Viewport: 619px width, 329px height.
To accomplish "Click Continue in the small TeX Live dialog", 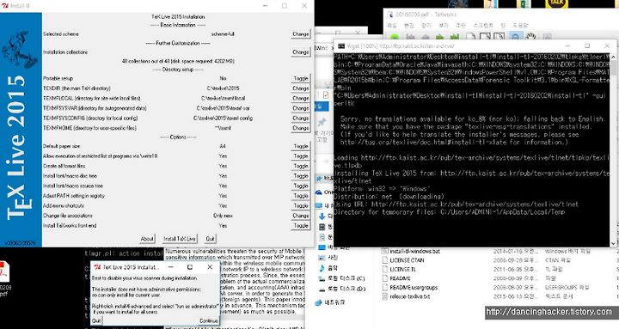I will click(208, 320).
